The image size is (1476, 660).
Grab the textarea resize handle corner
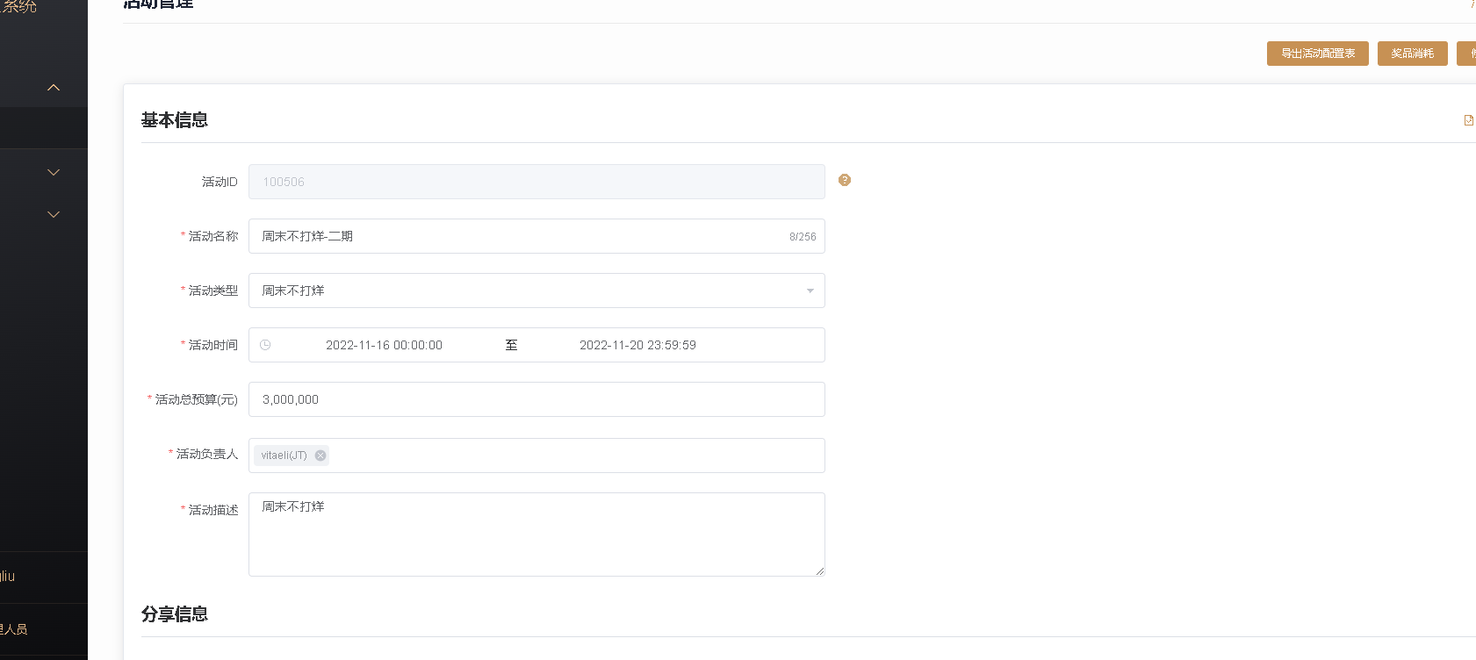pos(820,571)
